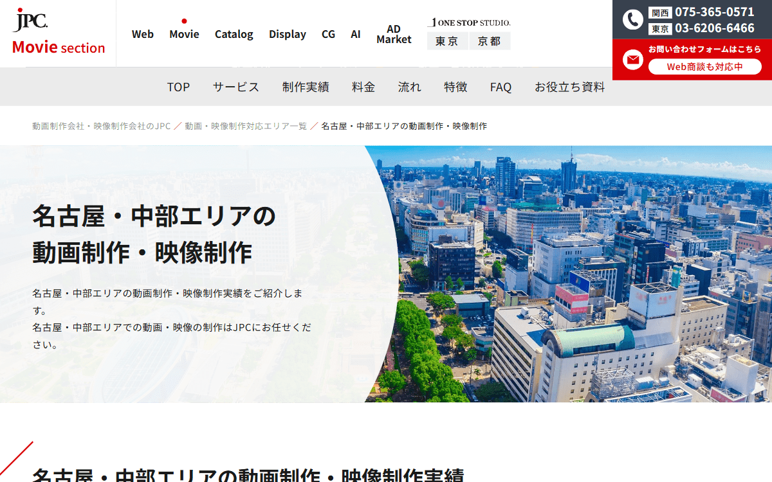Click the ONE STOP STUDIO logo
This screenshot has height=482, width=772.
(x=469, y=22)
